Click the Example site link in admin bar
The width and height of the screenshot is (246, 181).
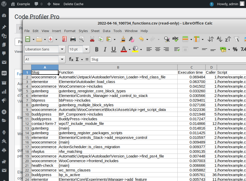pos(20,4)
